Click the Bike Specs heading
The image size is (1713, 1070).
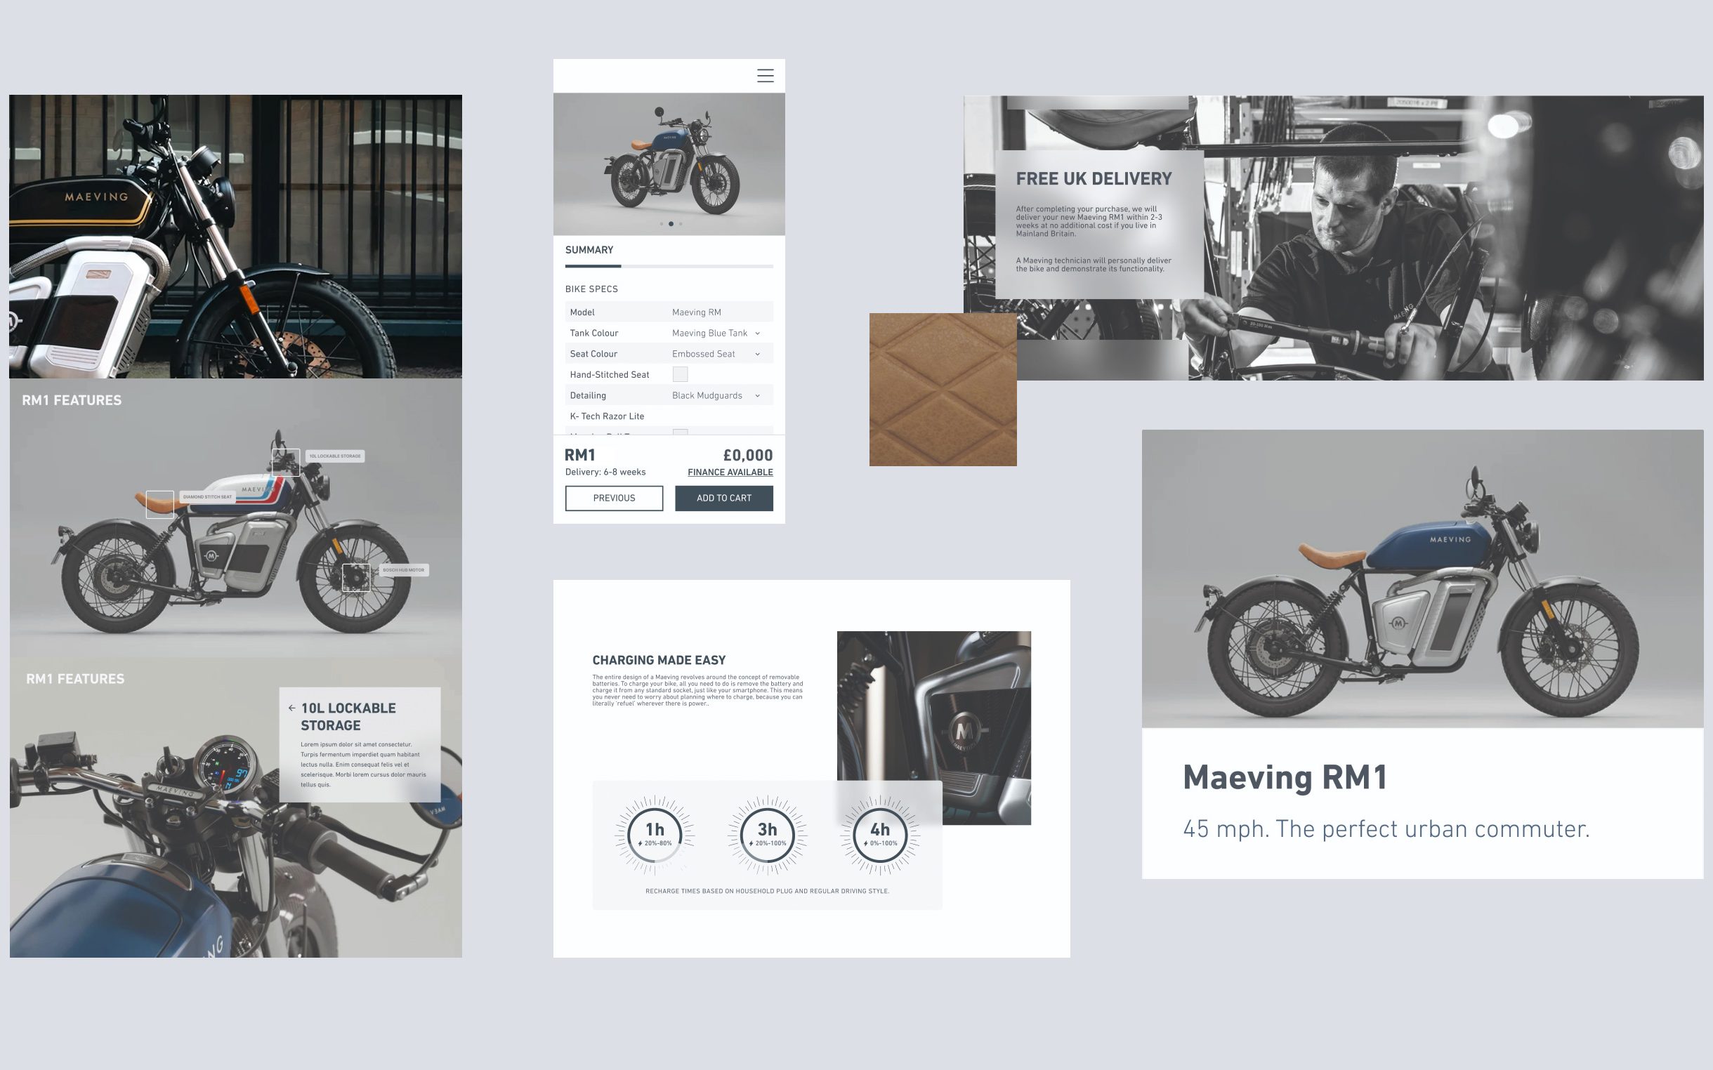tap(592, 289)
